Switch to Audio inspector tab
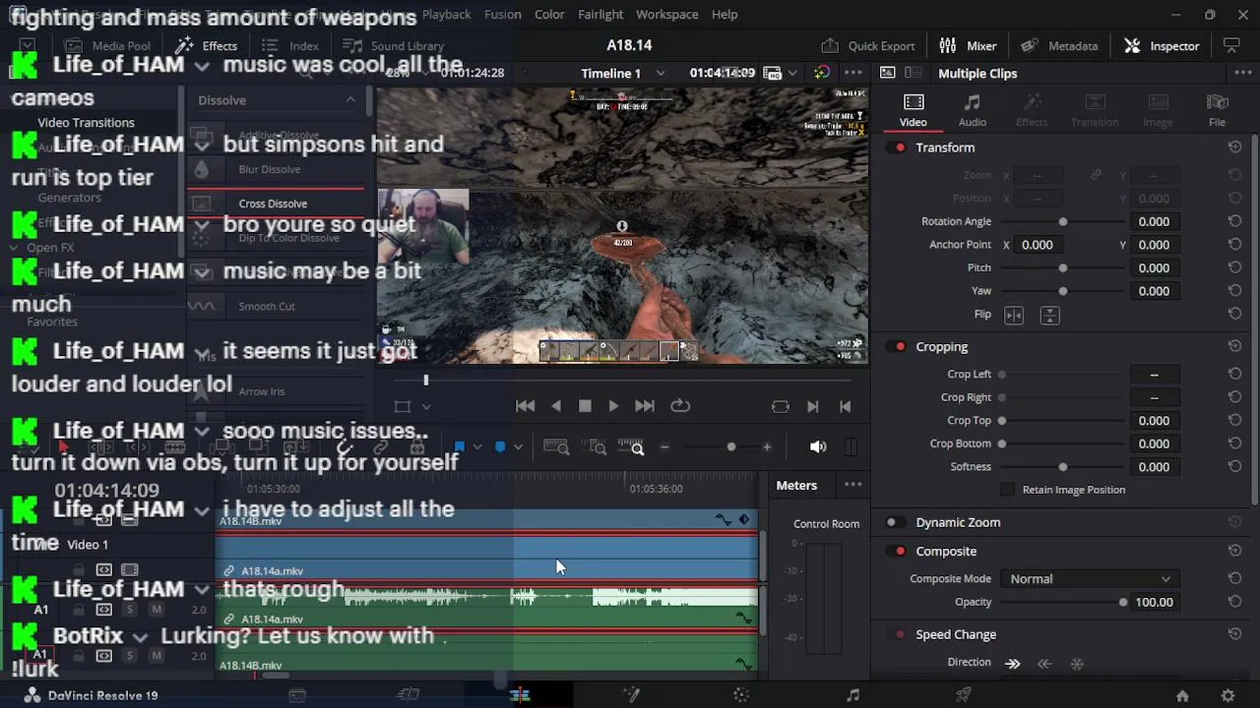This screenshot has height=708, width=1260. click(973, 110)
